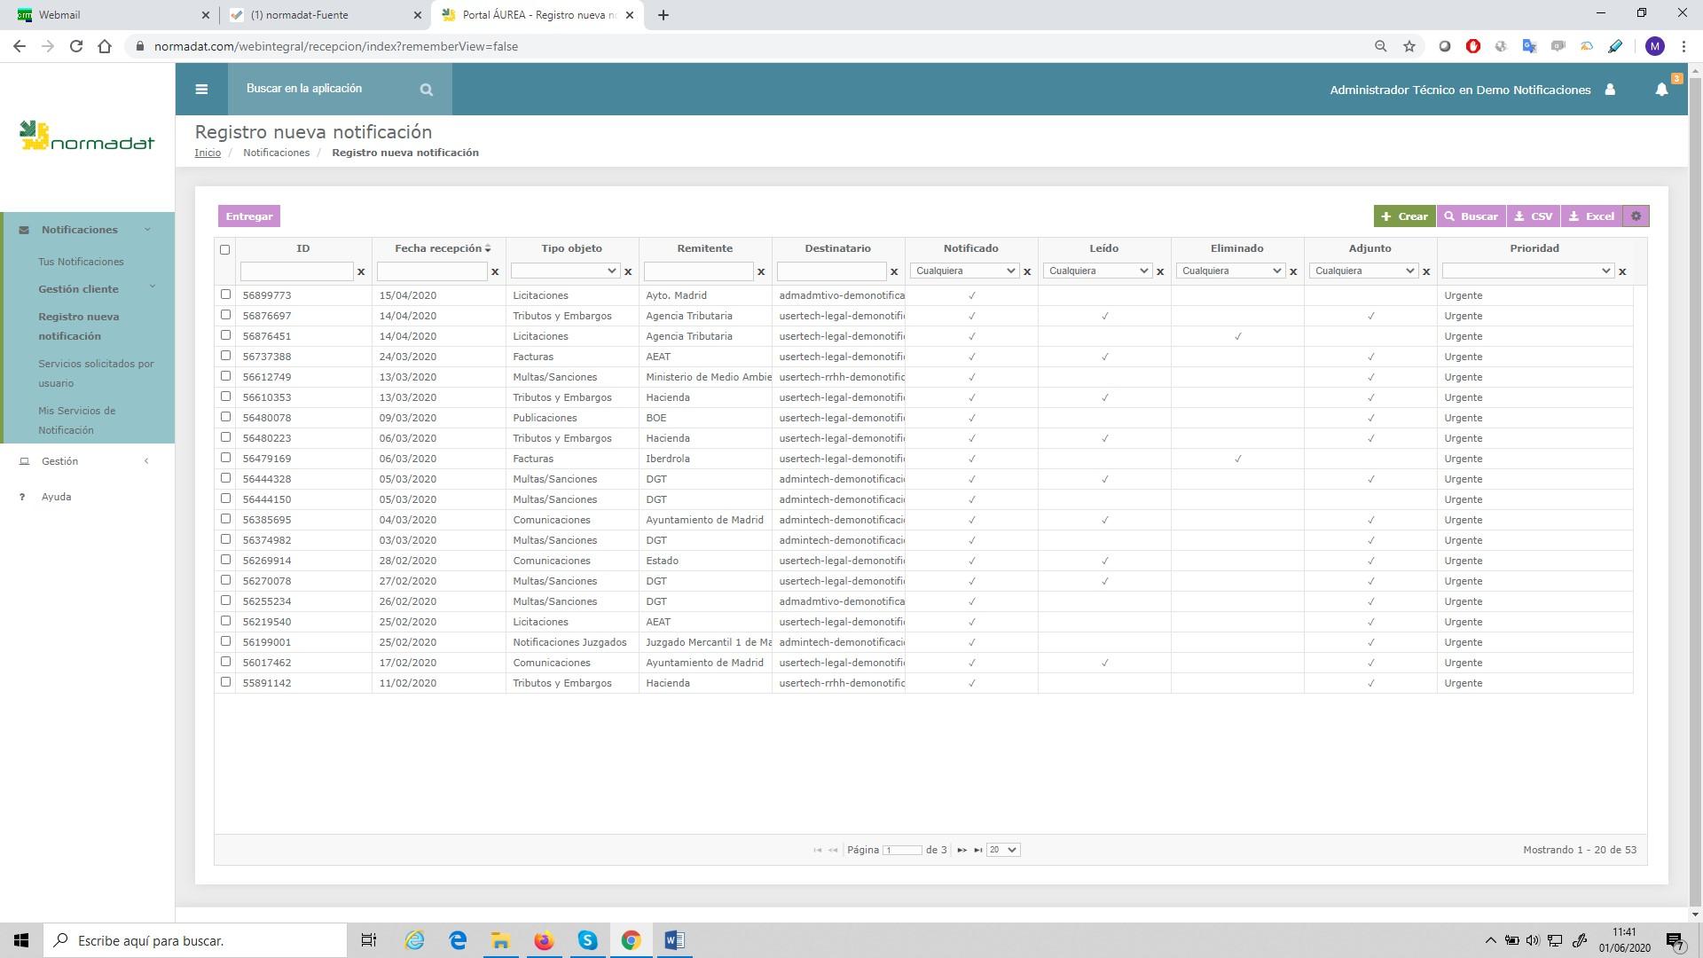1703x958 pixels.
Task: Click the normadat logo
Action: [87, 137]
